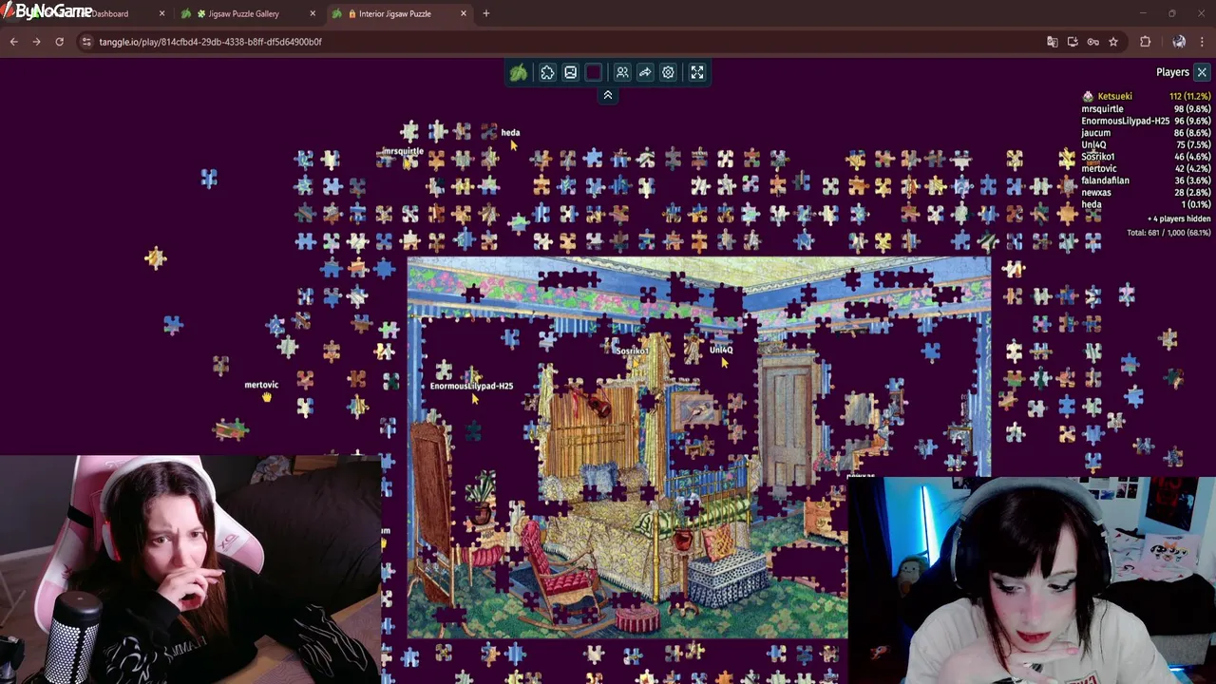This screenshot has height=684, width=1216.
Task: Click Ketsueki's flower avatar icon
Action: pyautogui.click(x=1088, y=96)
